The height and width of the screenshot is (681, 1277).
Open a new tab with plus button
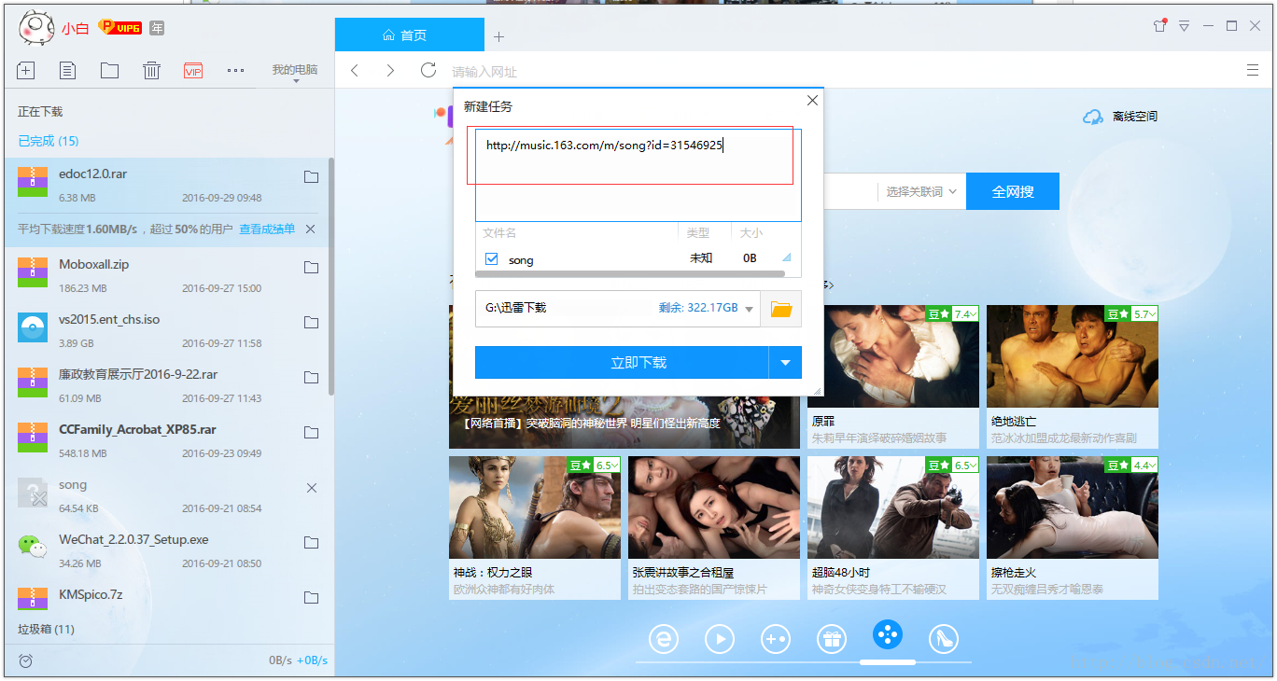[x=498, y=37]
